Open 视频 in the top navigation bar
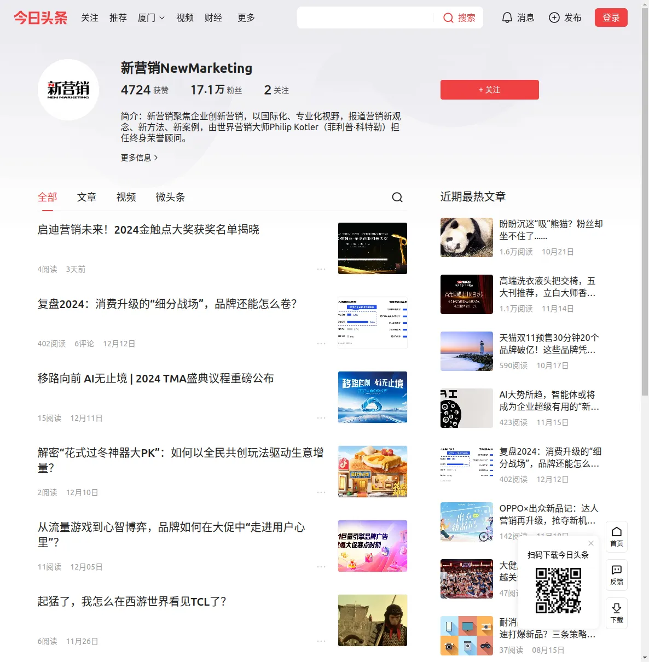Image resolution: width=649 pixels, height=662 pixels. [x=185, y=18]
